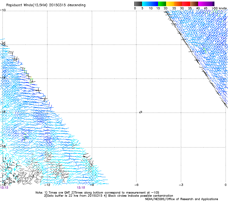
Task: Click the green 15-20 knots legend color
Action: (162, 4)
